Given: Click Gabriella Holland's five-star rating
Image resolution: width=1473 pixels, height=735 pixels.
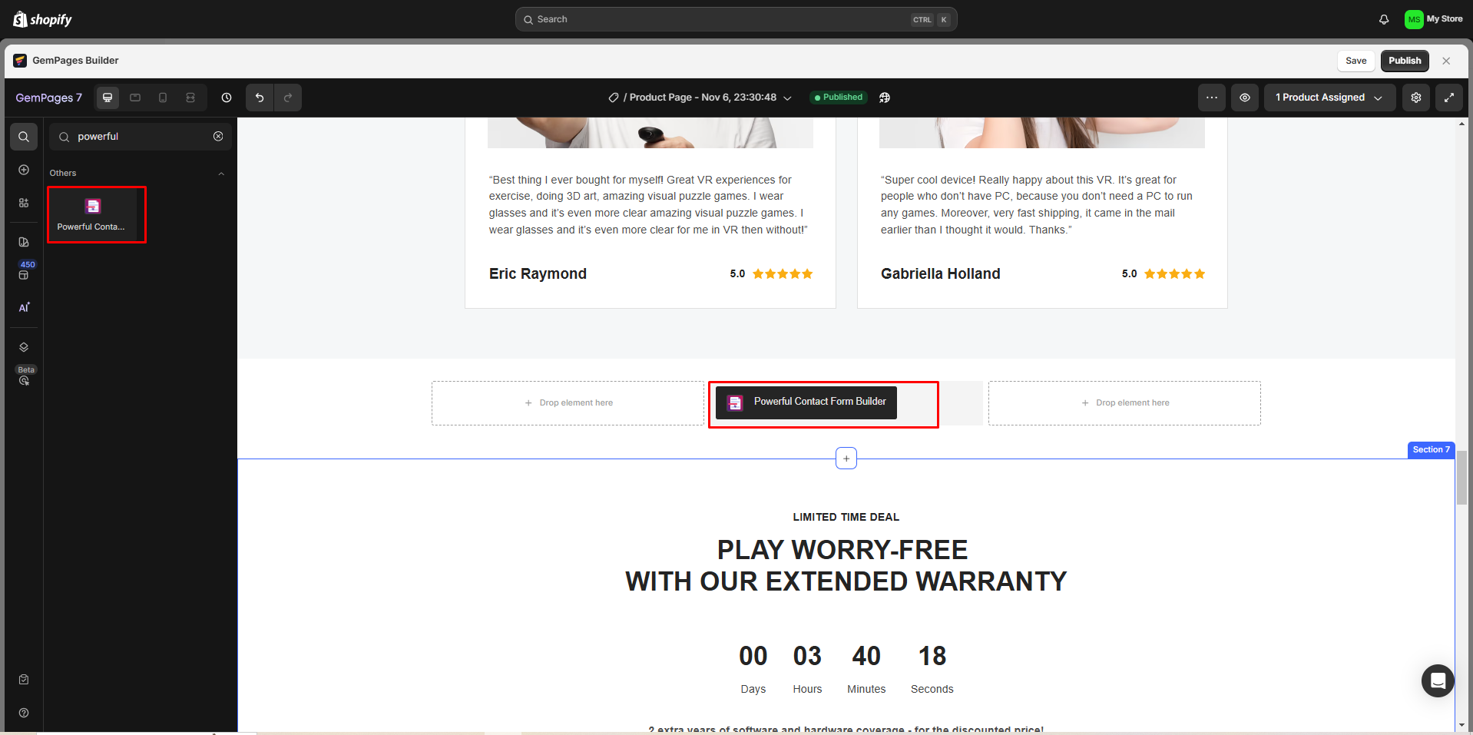Looking at the screenshot, I should point(1174,274).
